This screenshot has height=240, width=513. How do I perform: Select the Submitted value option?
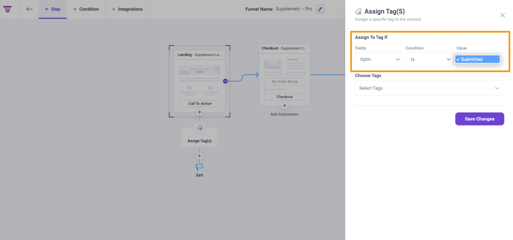pyautogui.click(x=477, y=59)
